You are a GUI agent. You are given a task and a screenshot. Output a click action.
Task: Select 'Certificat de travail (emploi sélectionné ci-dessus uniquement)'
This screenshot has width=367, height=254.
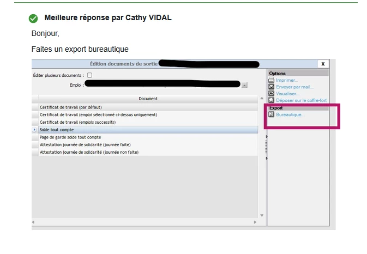pyautogui.click(x=148, y=114)
